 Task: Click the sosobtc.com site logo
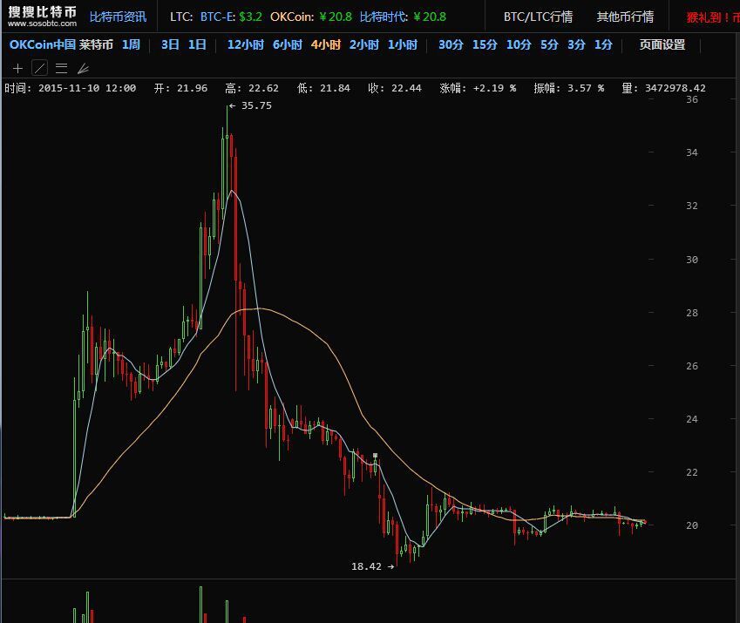pyautogui.click(x=42, y=17)
